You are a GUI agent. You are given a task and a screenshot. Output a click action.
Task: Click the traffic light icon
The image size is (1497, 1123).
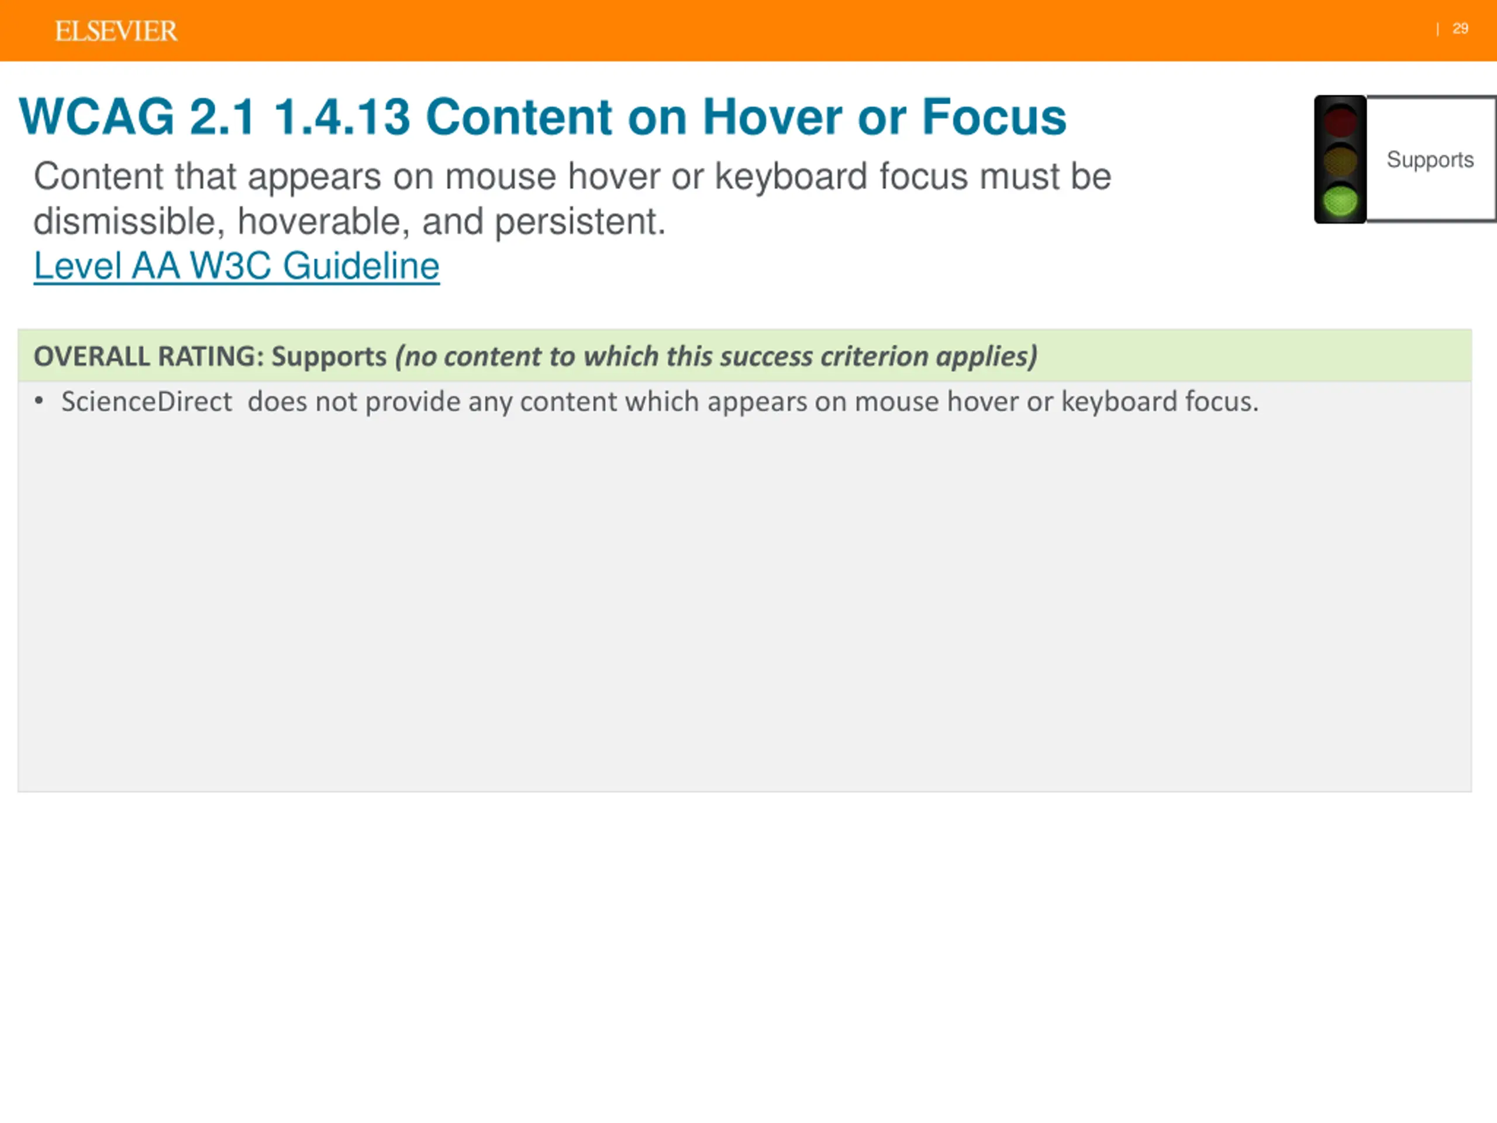[1340, 159]
